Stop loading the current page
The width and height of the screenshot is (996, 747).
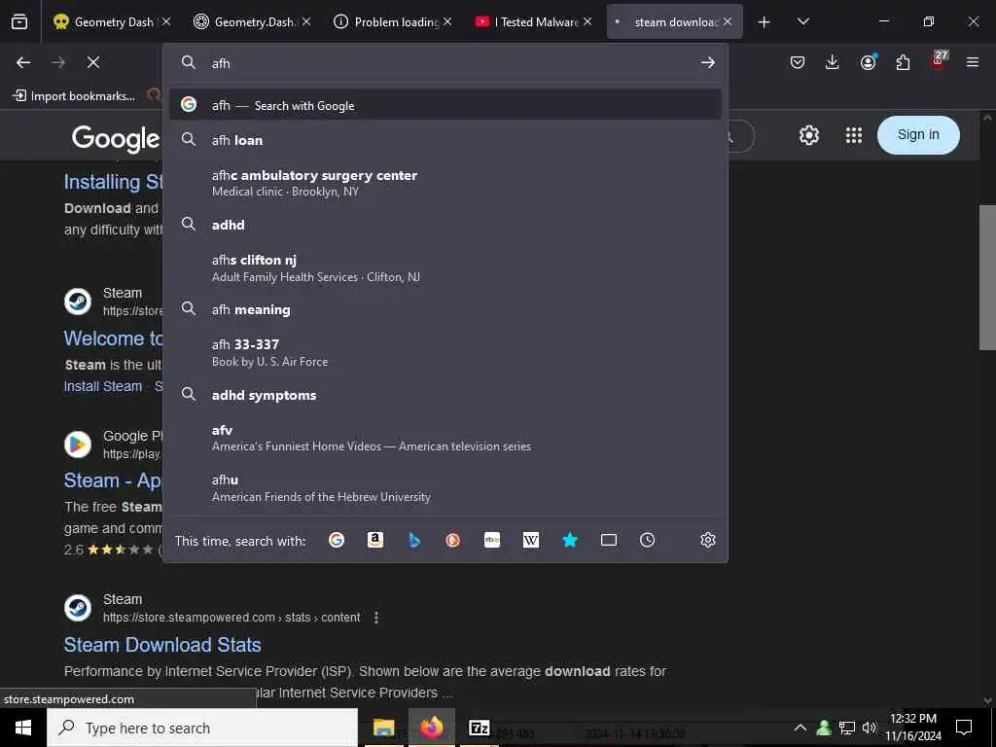(93, 62)
